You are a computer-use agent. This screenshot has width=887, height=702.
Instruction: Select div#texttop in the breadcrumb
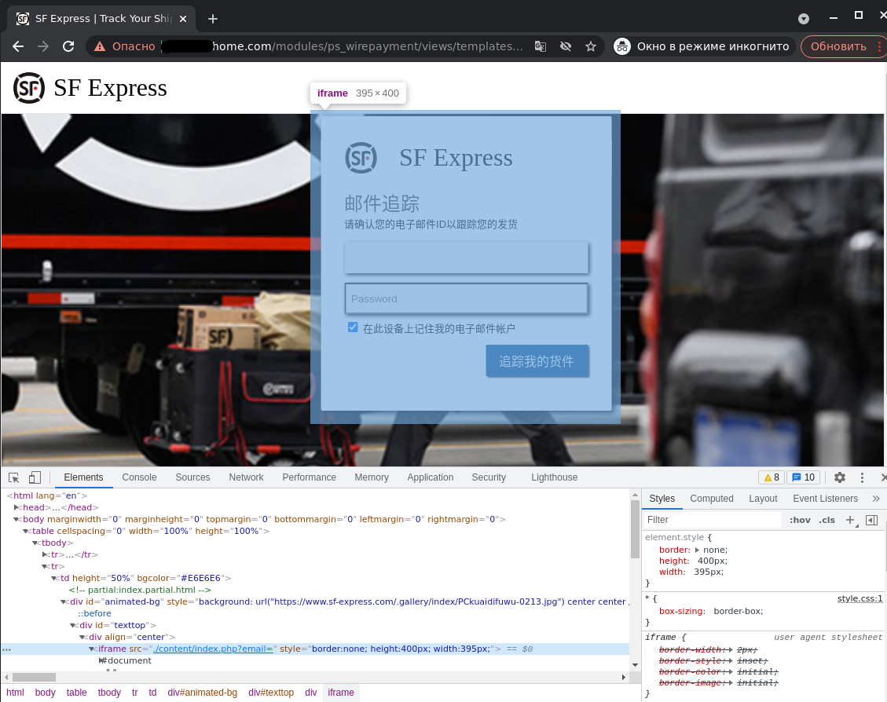(271, 693)
